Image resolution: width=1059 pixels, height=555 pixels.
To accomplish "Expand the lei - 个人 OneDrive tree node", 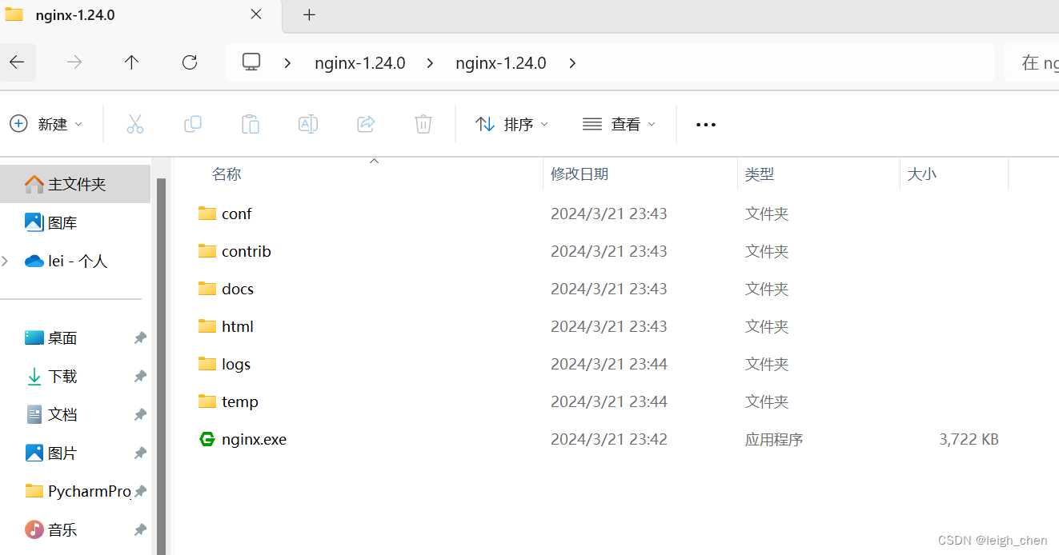I will [6, 261].
